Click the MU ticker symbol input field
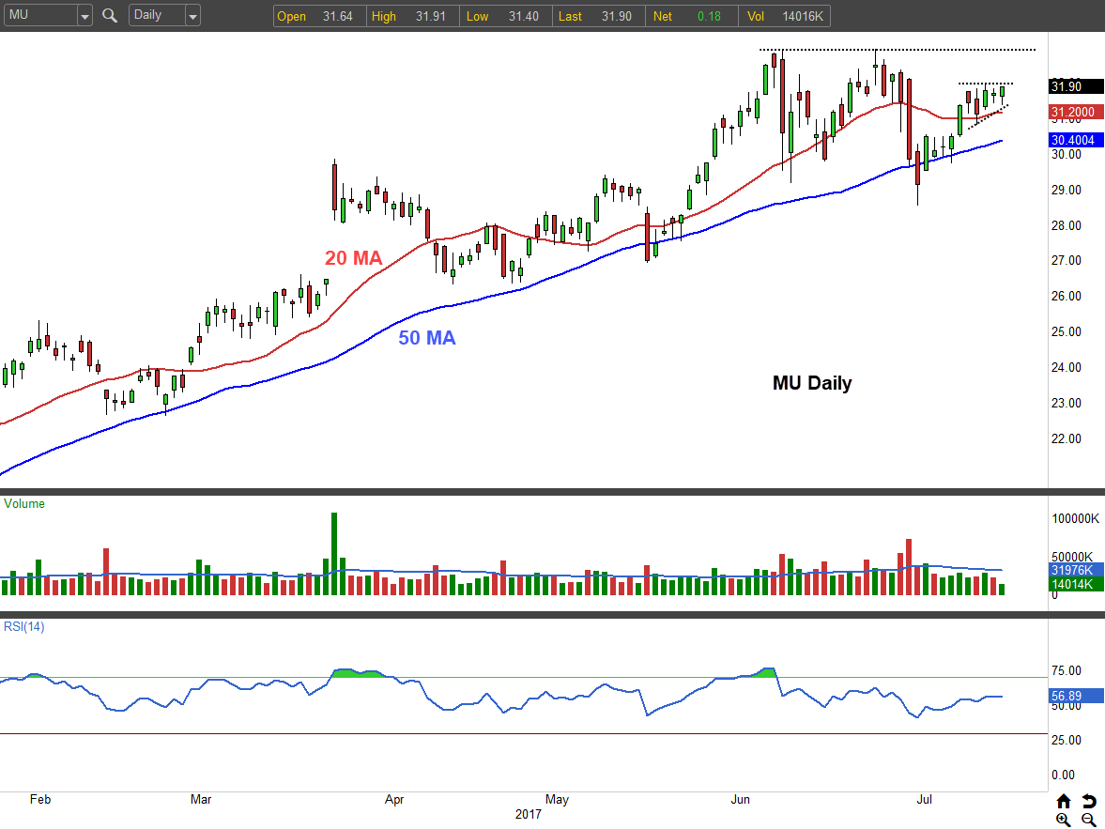 (38, 16)
